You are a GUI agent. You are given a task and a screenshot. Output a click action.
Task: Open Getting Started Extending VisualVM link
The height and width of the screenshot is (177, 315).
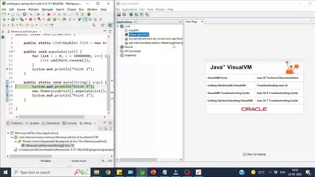(x=230, y=101)
